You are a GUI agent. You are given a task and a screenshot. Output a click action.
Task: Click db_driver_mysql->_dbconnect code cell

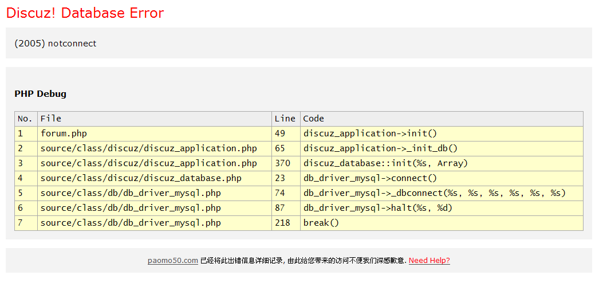[x=442, y=193]
